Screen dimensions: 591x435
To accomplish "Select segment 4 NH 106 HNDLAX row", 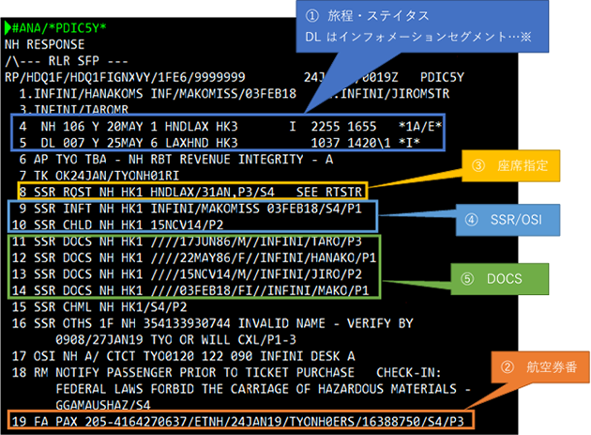I will click(230, 127).
